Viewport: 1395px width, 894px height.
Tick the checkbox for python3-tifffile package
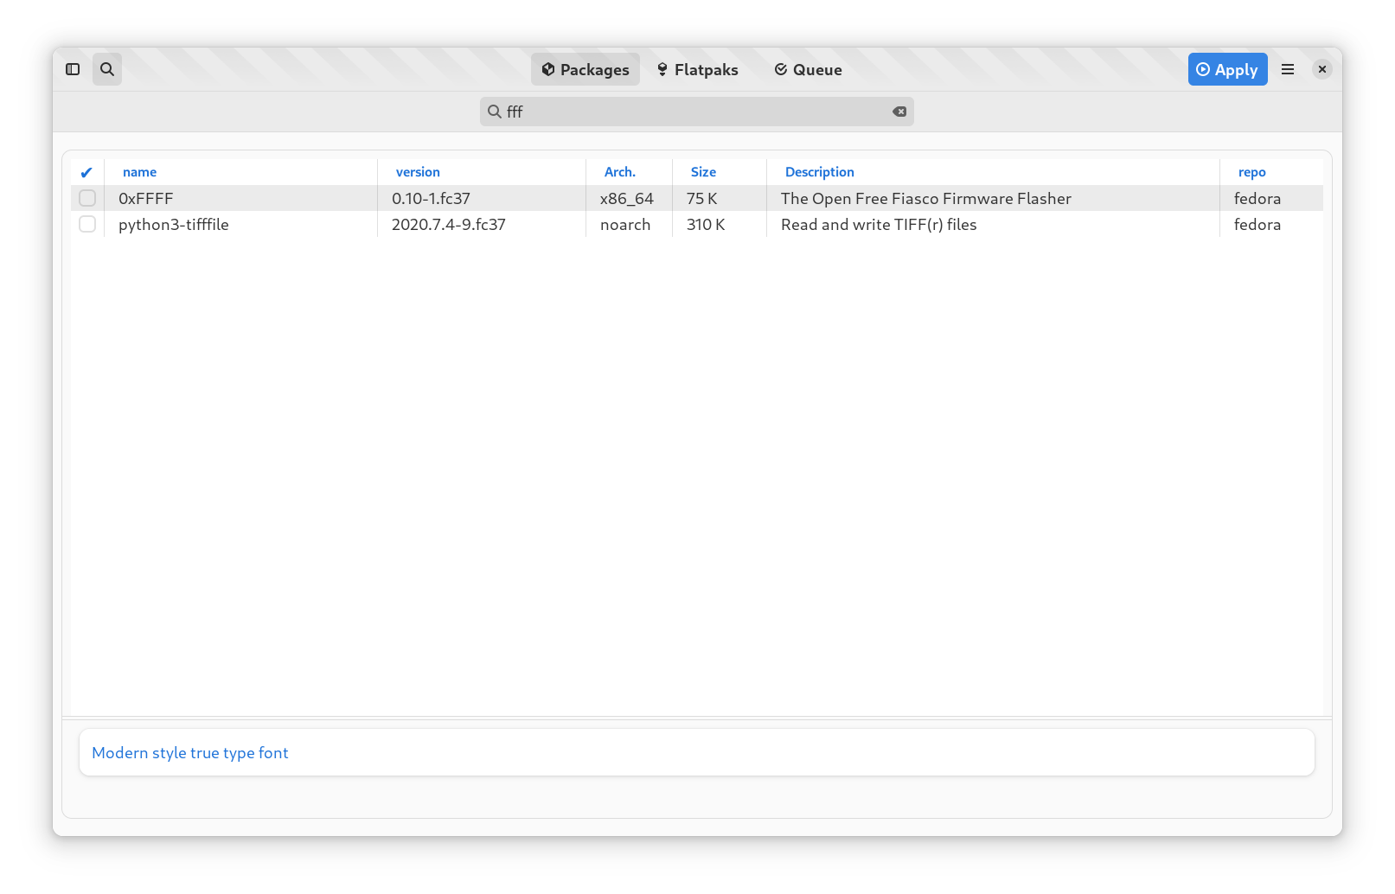(x=87, y=224)
